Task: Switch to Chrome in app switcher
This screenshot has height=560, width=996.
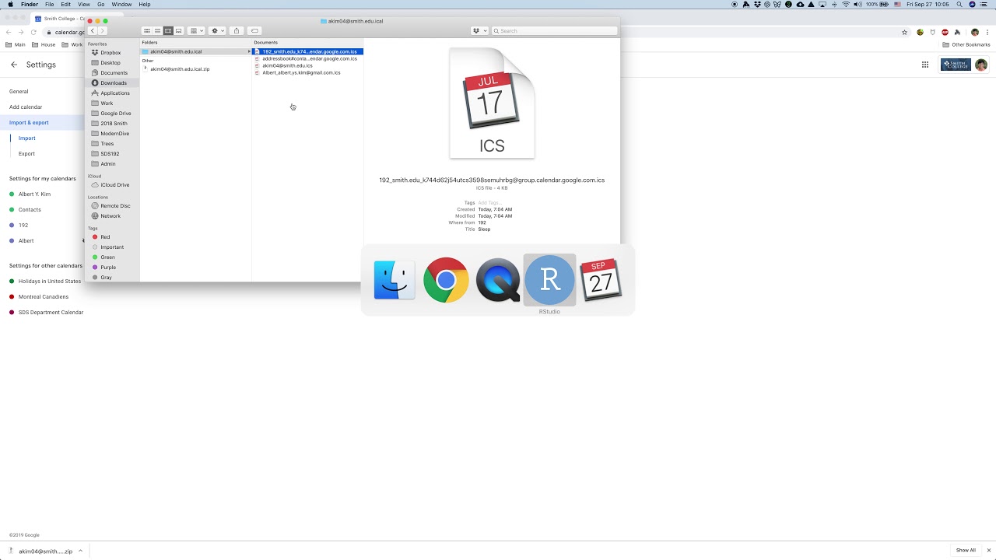Action: click(x=446, y=280)
